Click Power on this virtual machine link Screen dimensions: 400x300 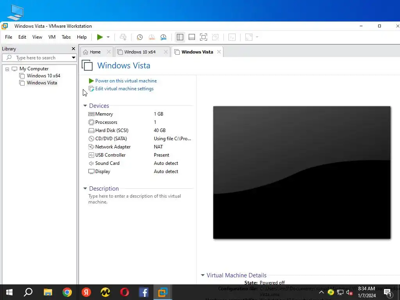(x=126, y=81)
